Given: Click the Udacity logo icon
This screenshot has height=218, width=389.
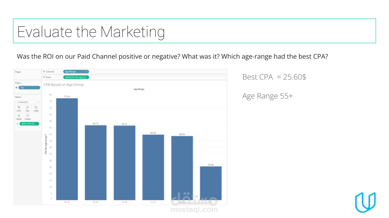Looking at the screenshot, I should coord(365,202).
